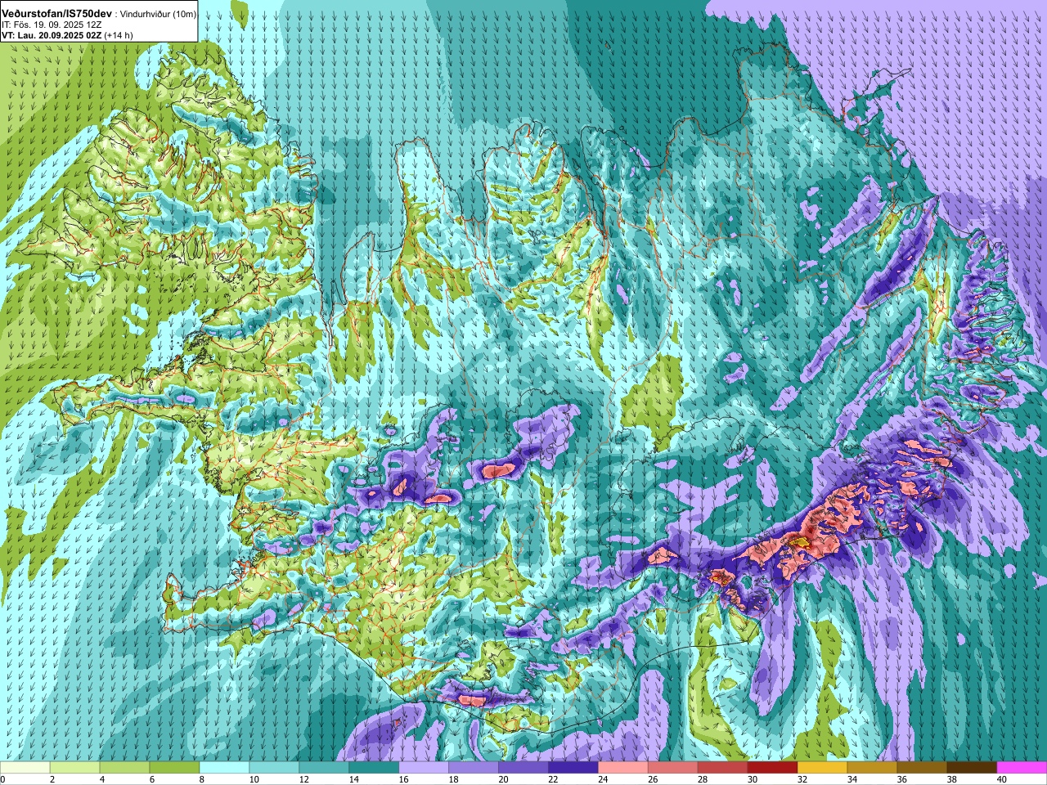
Task: Pick the yellow 32–34 legend swatch
Action: click(x=823, y=768)
